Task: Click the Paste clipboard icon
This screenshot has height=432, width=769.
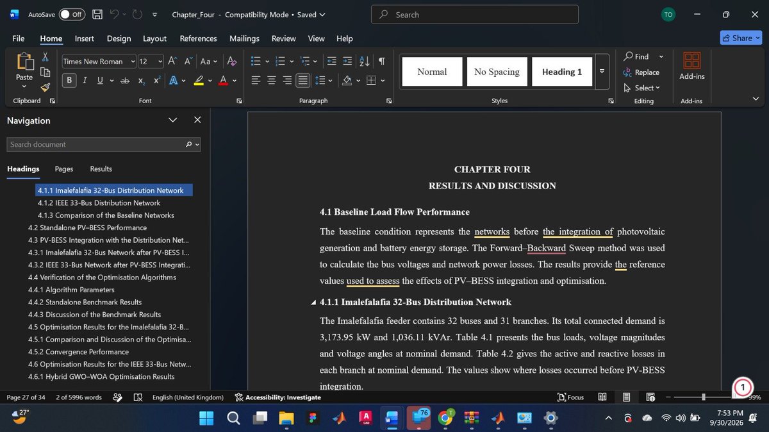Action: click(x=25, y=62)
